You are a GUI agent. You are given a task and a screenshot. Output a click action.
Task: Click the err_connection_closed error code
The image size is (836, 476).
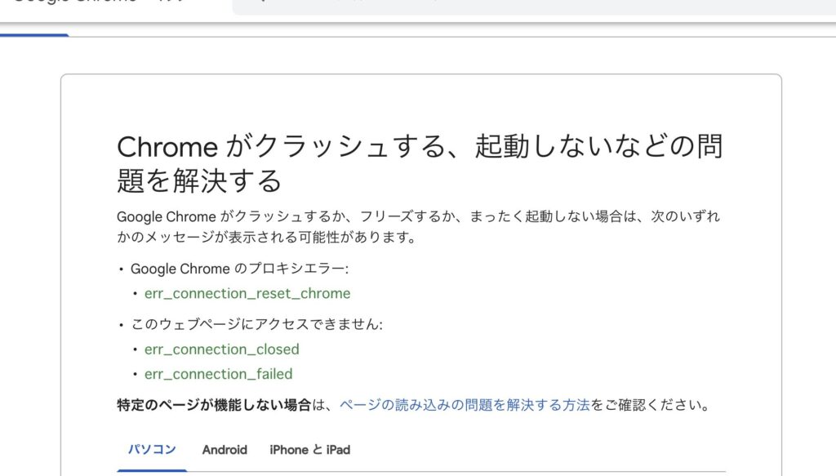pyautogui.click(x=222, y=349)
